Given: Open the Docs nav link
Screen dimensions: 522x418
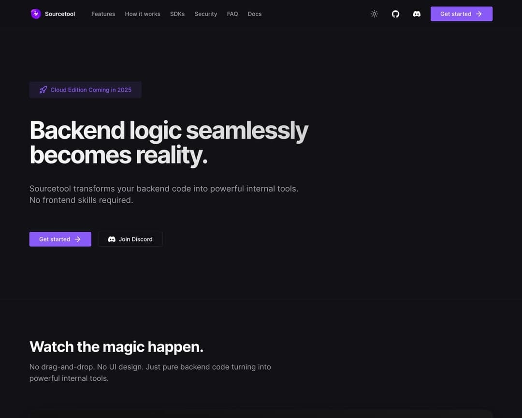Looking at the screenshot, I should click(x=255, y=14).
